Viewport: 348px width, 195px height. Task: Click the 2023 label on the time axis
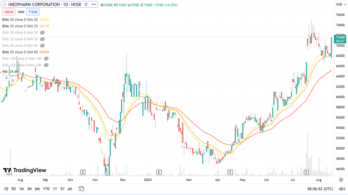147,180
